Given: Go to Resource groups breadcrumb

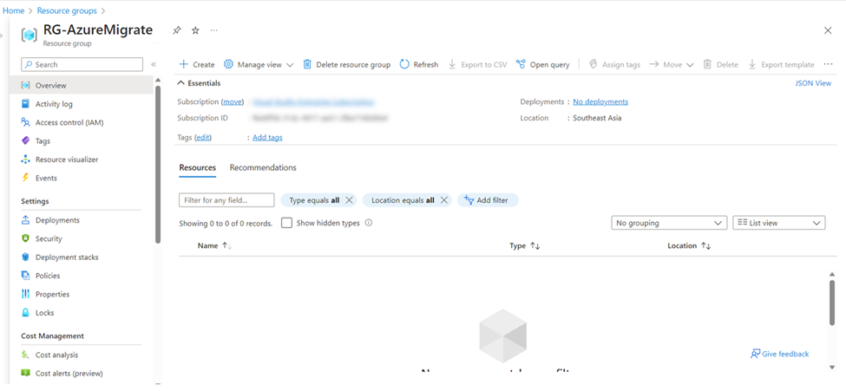Looking at the screenshot, I should click(x=67, y=10).
